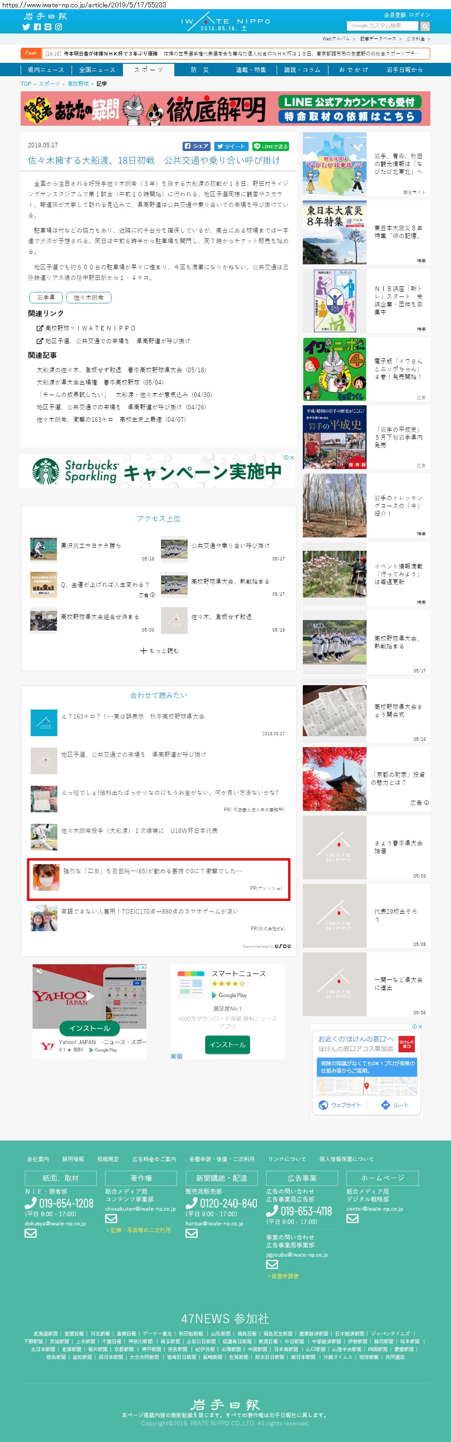This screenshot has width=451, height=1442.
Task: Click external link icon beside 地区予選、公共交通 related link
Action: 40,341
